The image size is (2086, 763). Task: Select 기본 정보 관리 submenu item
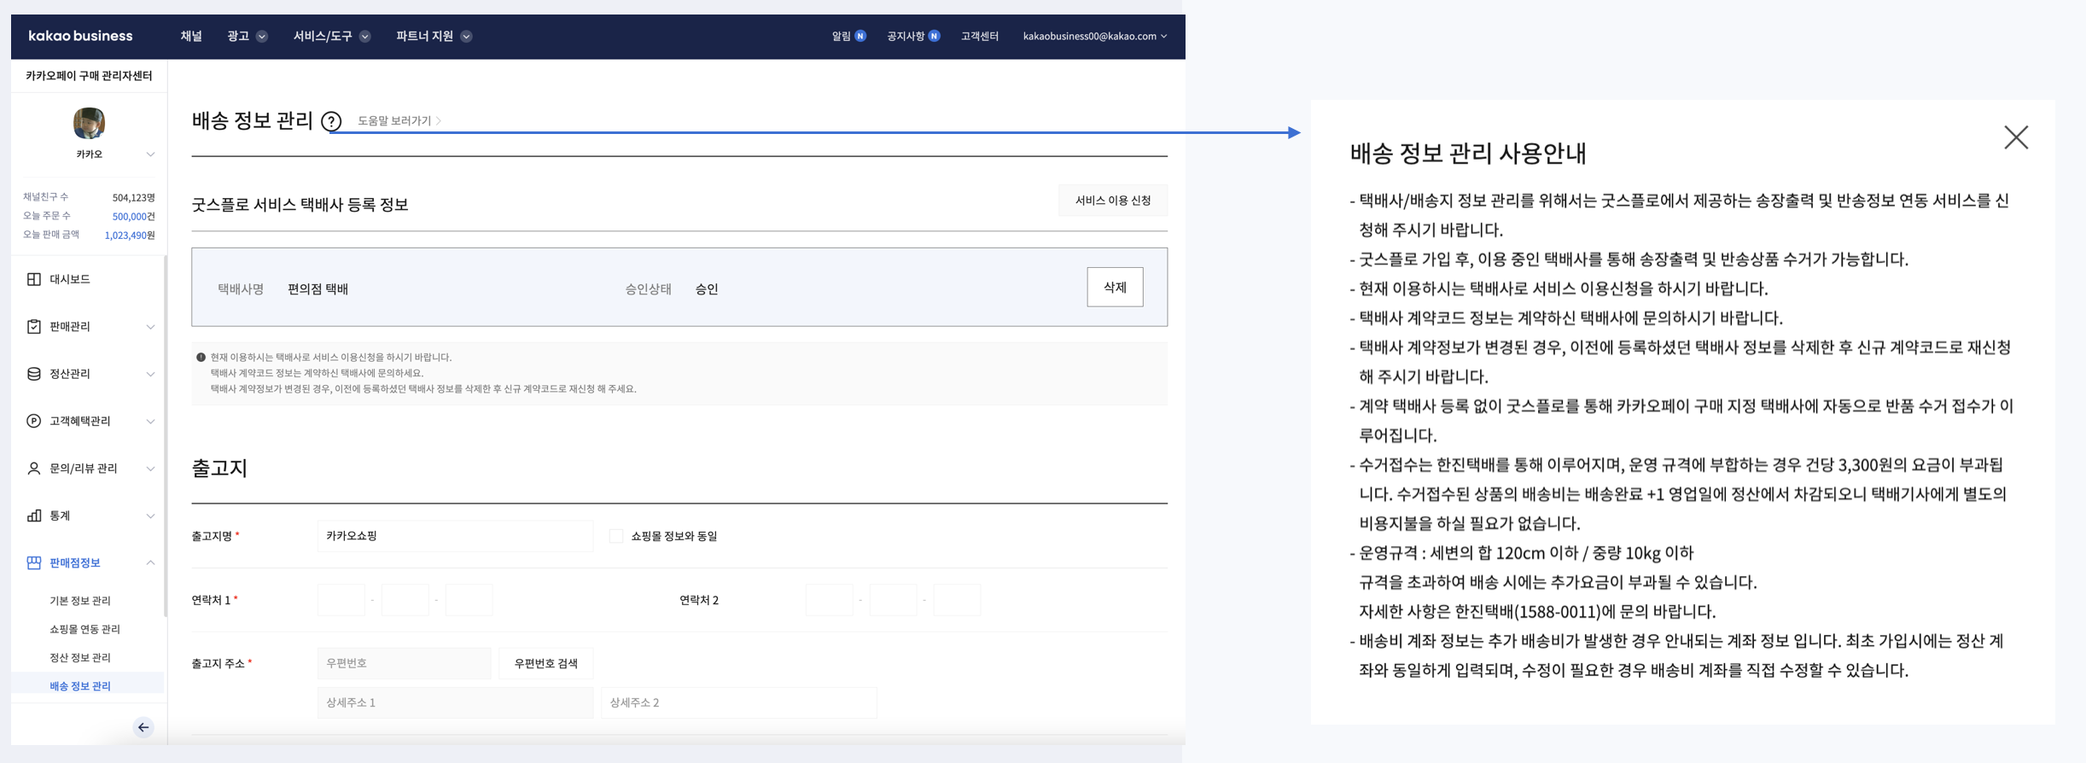[x=80, y=601]
